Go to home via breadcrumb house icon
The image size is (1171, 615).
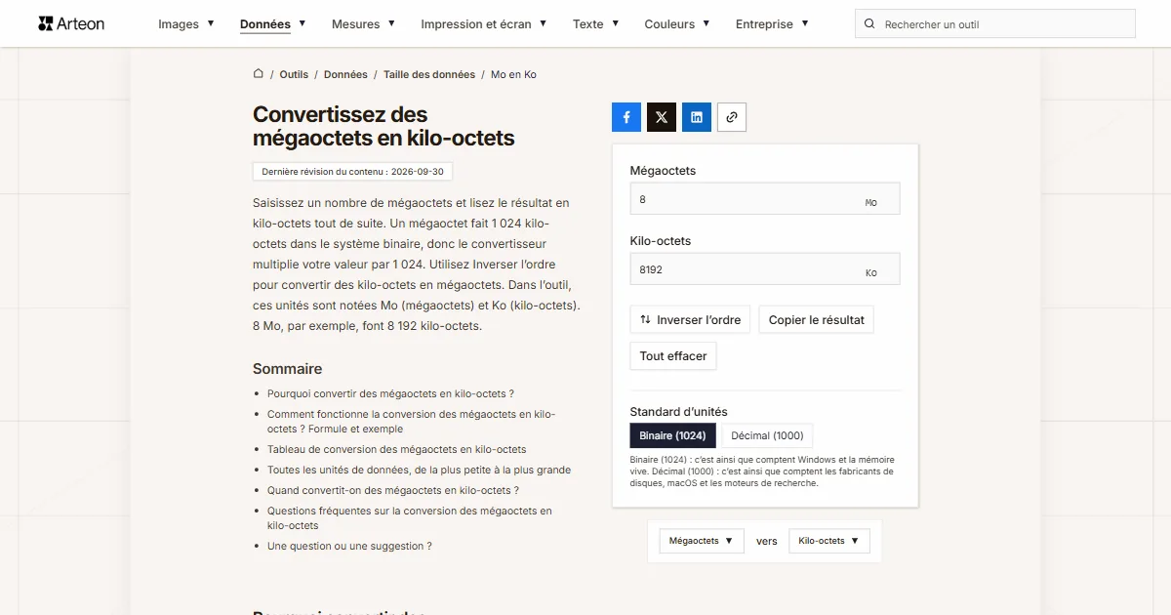point(259,74)
